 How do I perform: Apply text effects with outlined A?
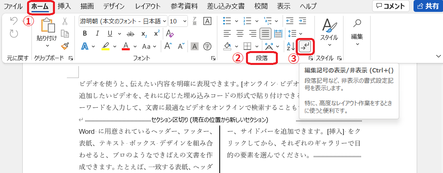coord(85,46)
